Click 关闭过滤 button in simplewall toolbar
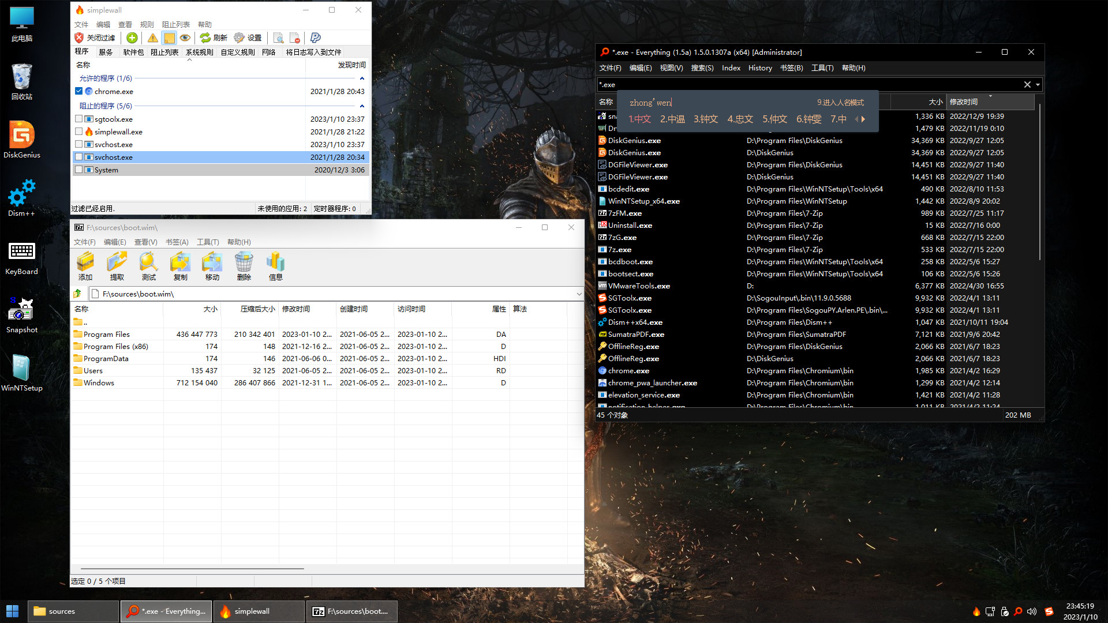 (95, 38)
